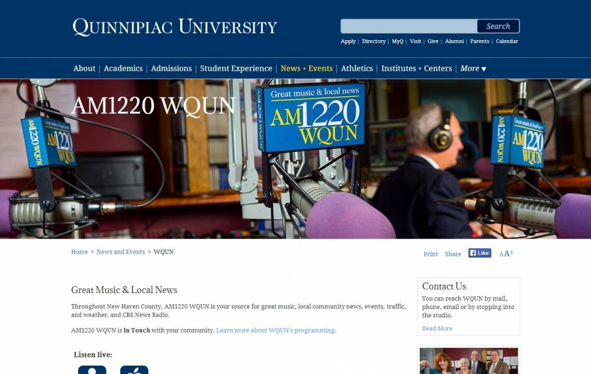Go to News + Events section
Image resolution: width=591 pixels, height=374 pixels.
[306, 69]
